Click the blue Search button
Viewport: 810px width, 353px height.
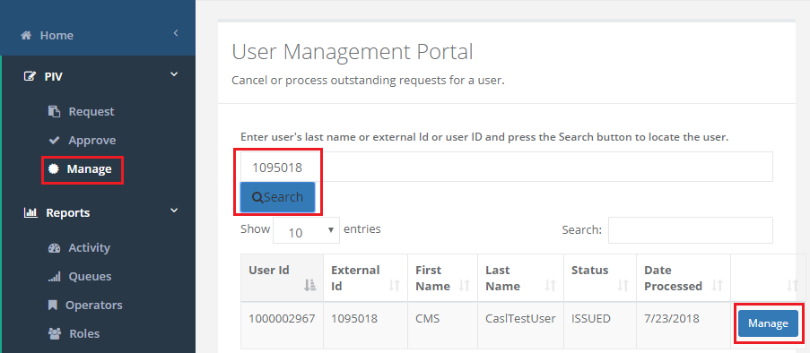point(277,197)
